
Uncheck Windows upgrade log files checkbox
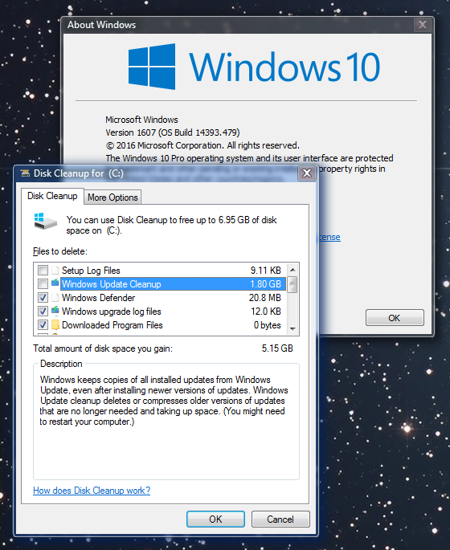click(43, 311)
